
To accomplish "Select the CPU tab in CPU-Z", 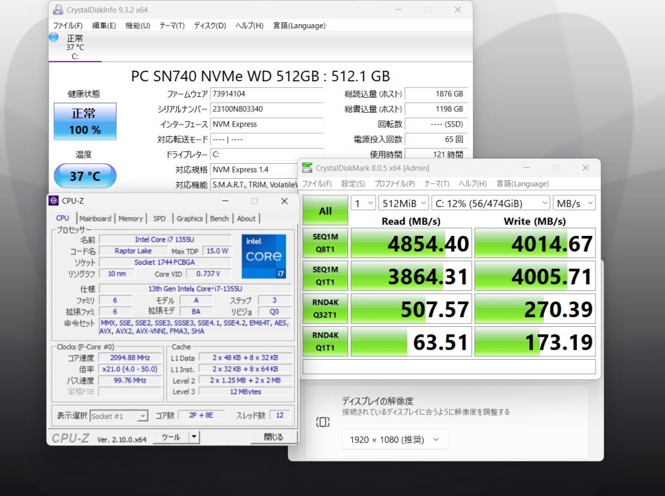I will tap(62, 218).
